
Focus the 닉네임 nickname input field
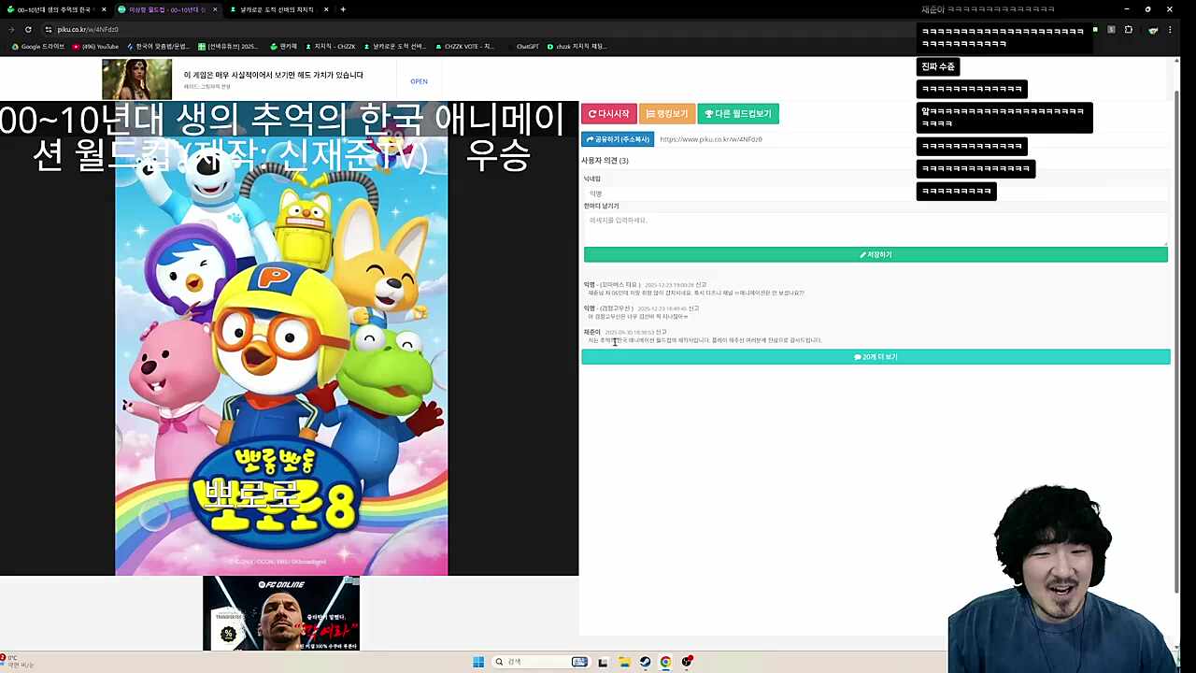(x=876, y=193)
